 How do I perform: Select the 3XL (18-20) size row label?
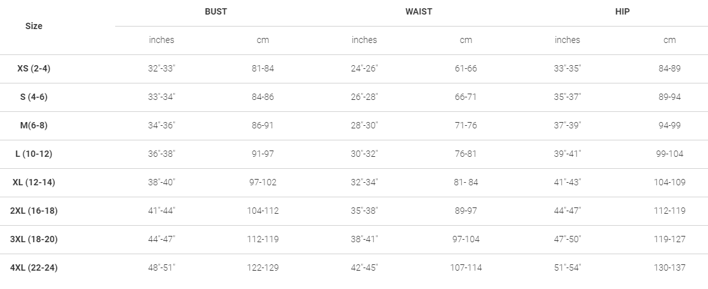click(34, 239)
